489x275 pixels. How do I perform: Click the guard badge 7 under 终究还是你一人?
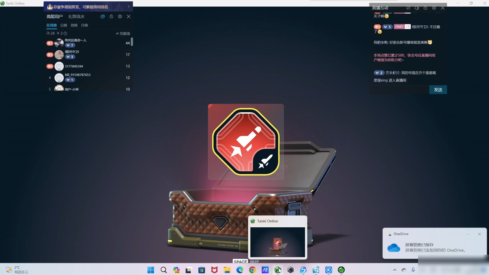pos(70,45)
